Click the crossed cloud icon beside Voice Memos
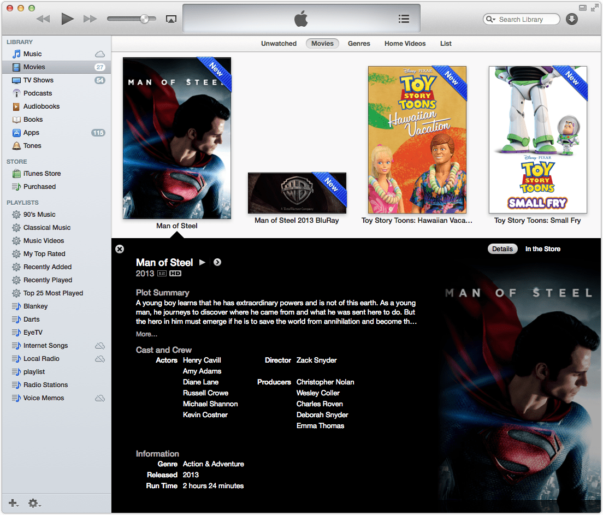 point(100,398)
